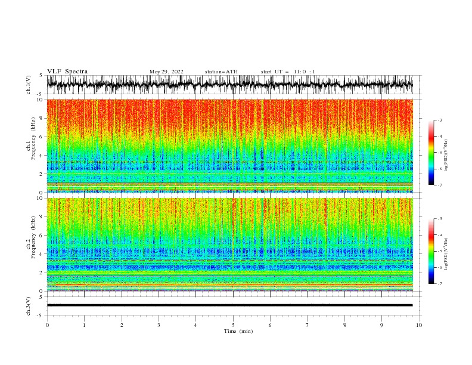Click the -3 tick on lower colorbar
This screenshot has height=365, width=472.
pos(440,219)
